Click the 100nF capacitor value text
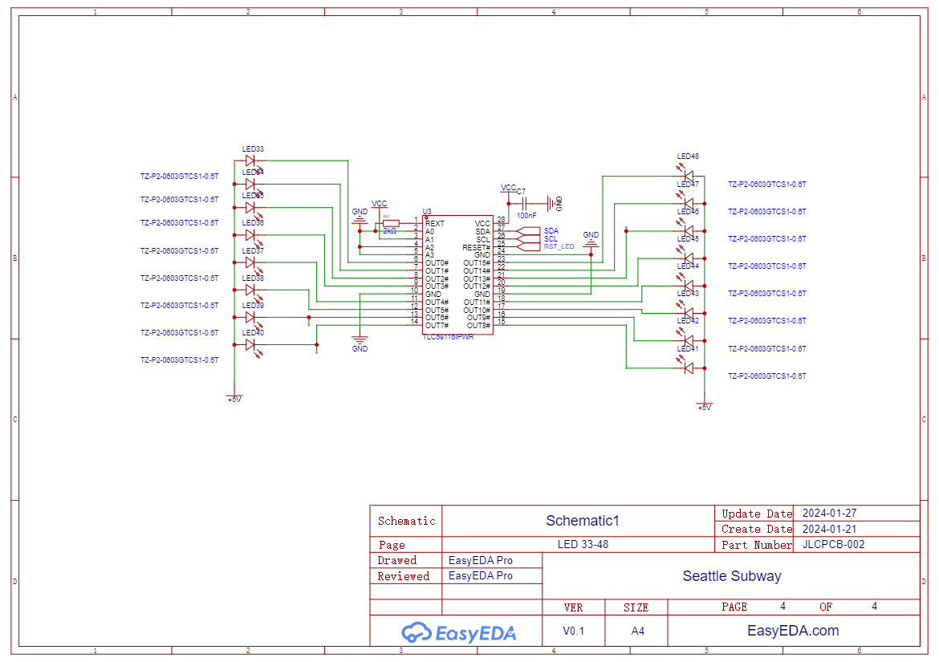Image resolution: width=939 pixels, height=662 pixels. 526,216
